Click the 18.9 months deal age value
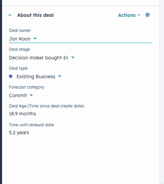Viewport: 164px width, 184px height. coord(22,114)
